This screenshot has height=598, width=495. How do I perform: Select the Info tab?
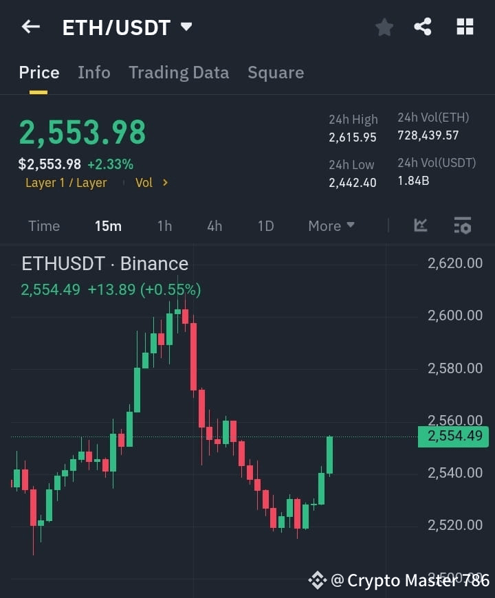point(94,72)
